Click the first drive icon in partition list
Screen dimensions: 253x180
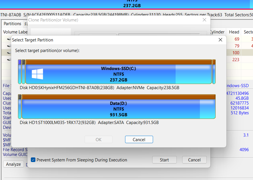point(9,39)
